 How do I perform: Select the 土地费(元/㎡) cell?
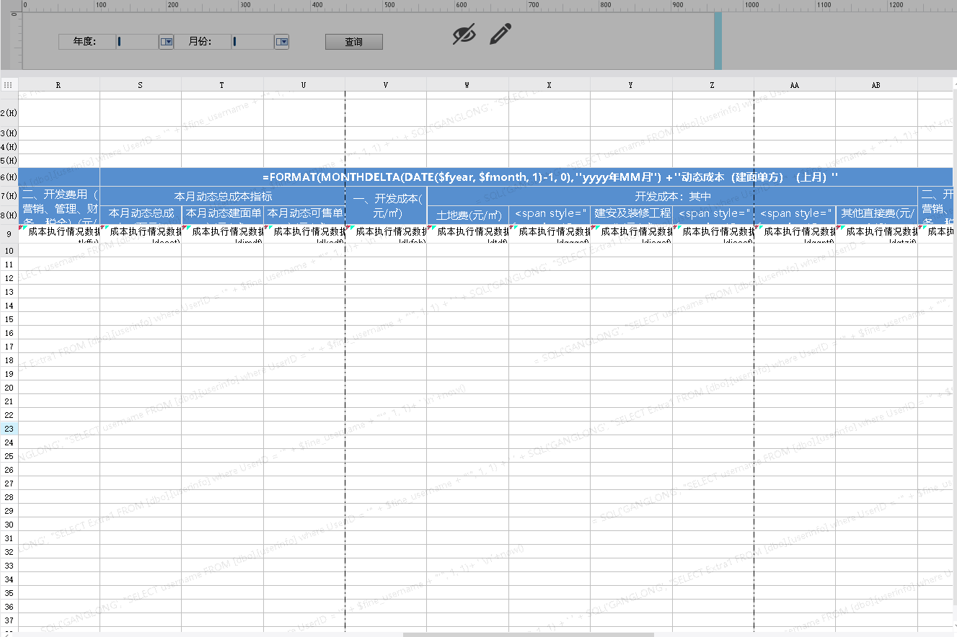tap(468, 215)
